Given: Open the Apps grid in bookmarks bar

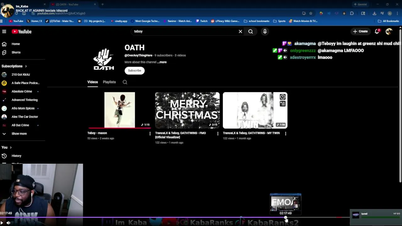Looking at the screenshot, I should [x=2, y=21].
